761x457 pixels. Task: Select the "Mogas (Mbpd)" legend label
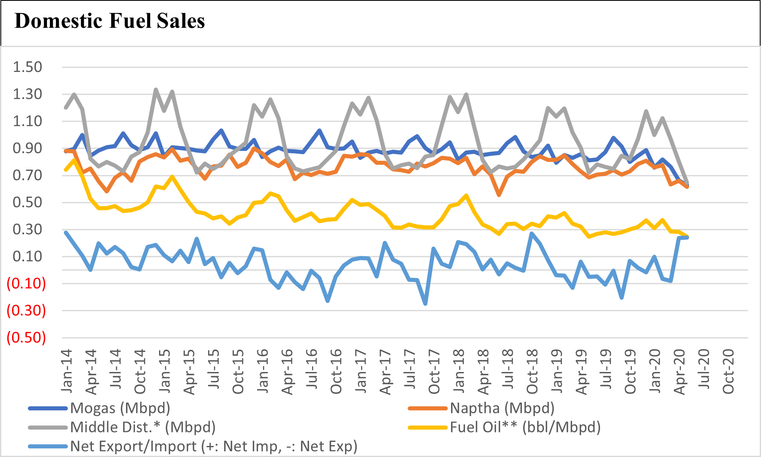(x=120, y=408)
